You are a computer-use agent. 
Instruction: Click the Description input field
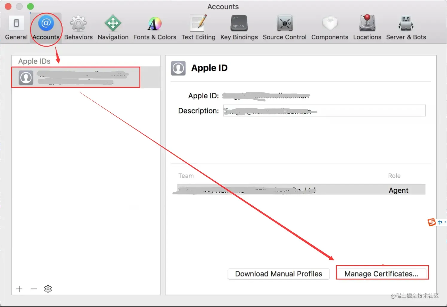click(x=324, y=110)
